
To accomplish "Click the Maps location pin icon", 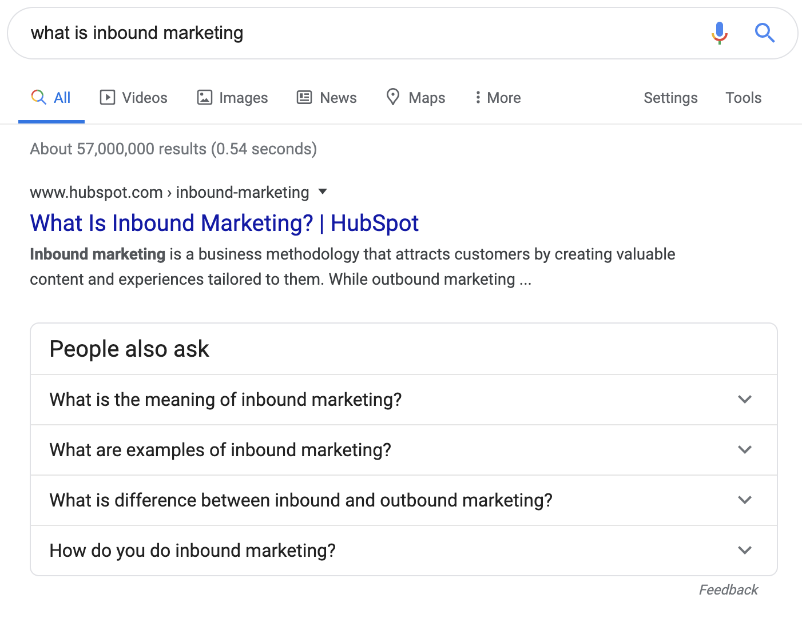I will (392, 97).
